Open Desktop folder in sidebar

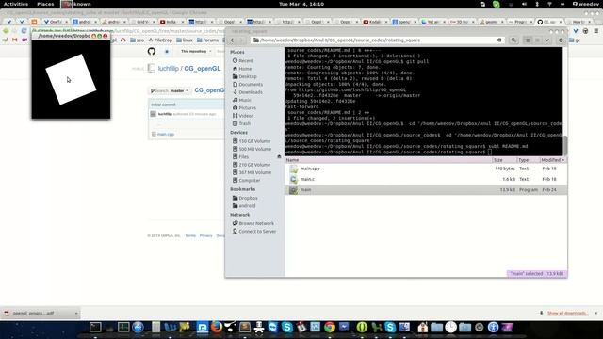pos(244,76)
